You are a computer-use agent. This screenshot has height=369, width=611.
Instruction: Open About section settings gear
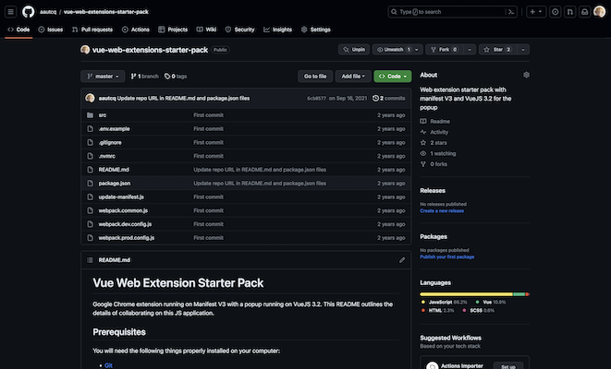pyautogui.click(x=526, y=75)
